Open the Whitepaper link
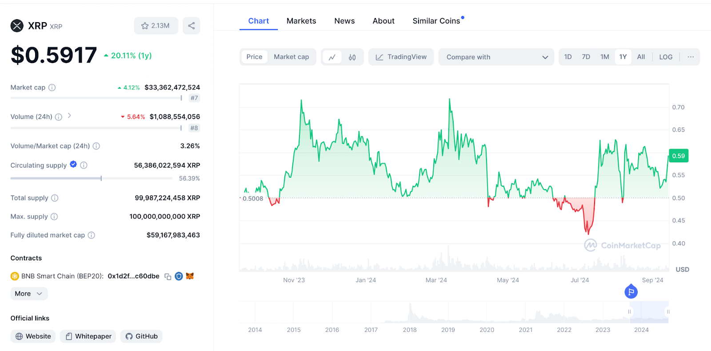The image size is (711, 351). 88,336
